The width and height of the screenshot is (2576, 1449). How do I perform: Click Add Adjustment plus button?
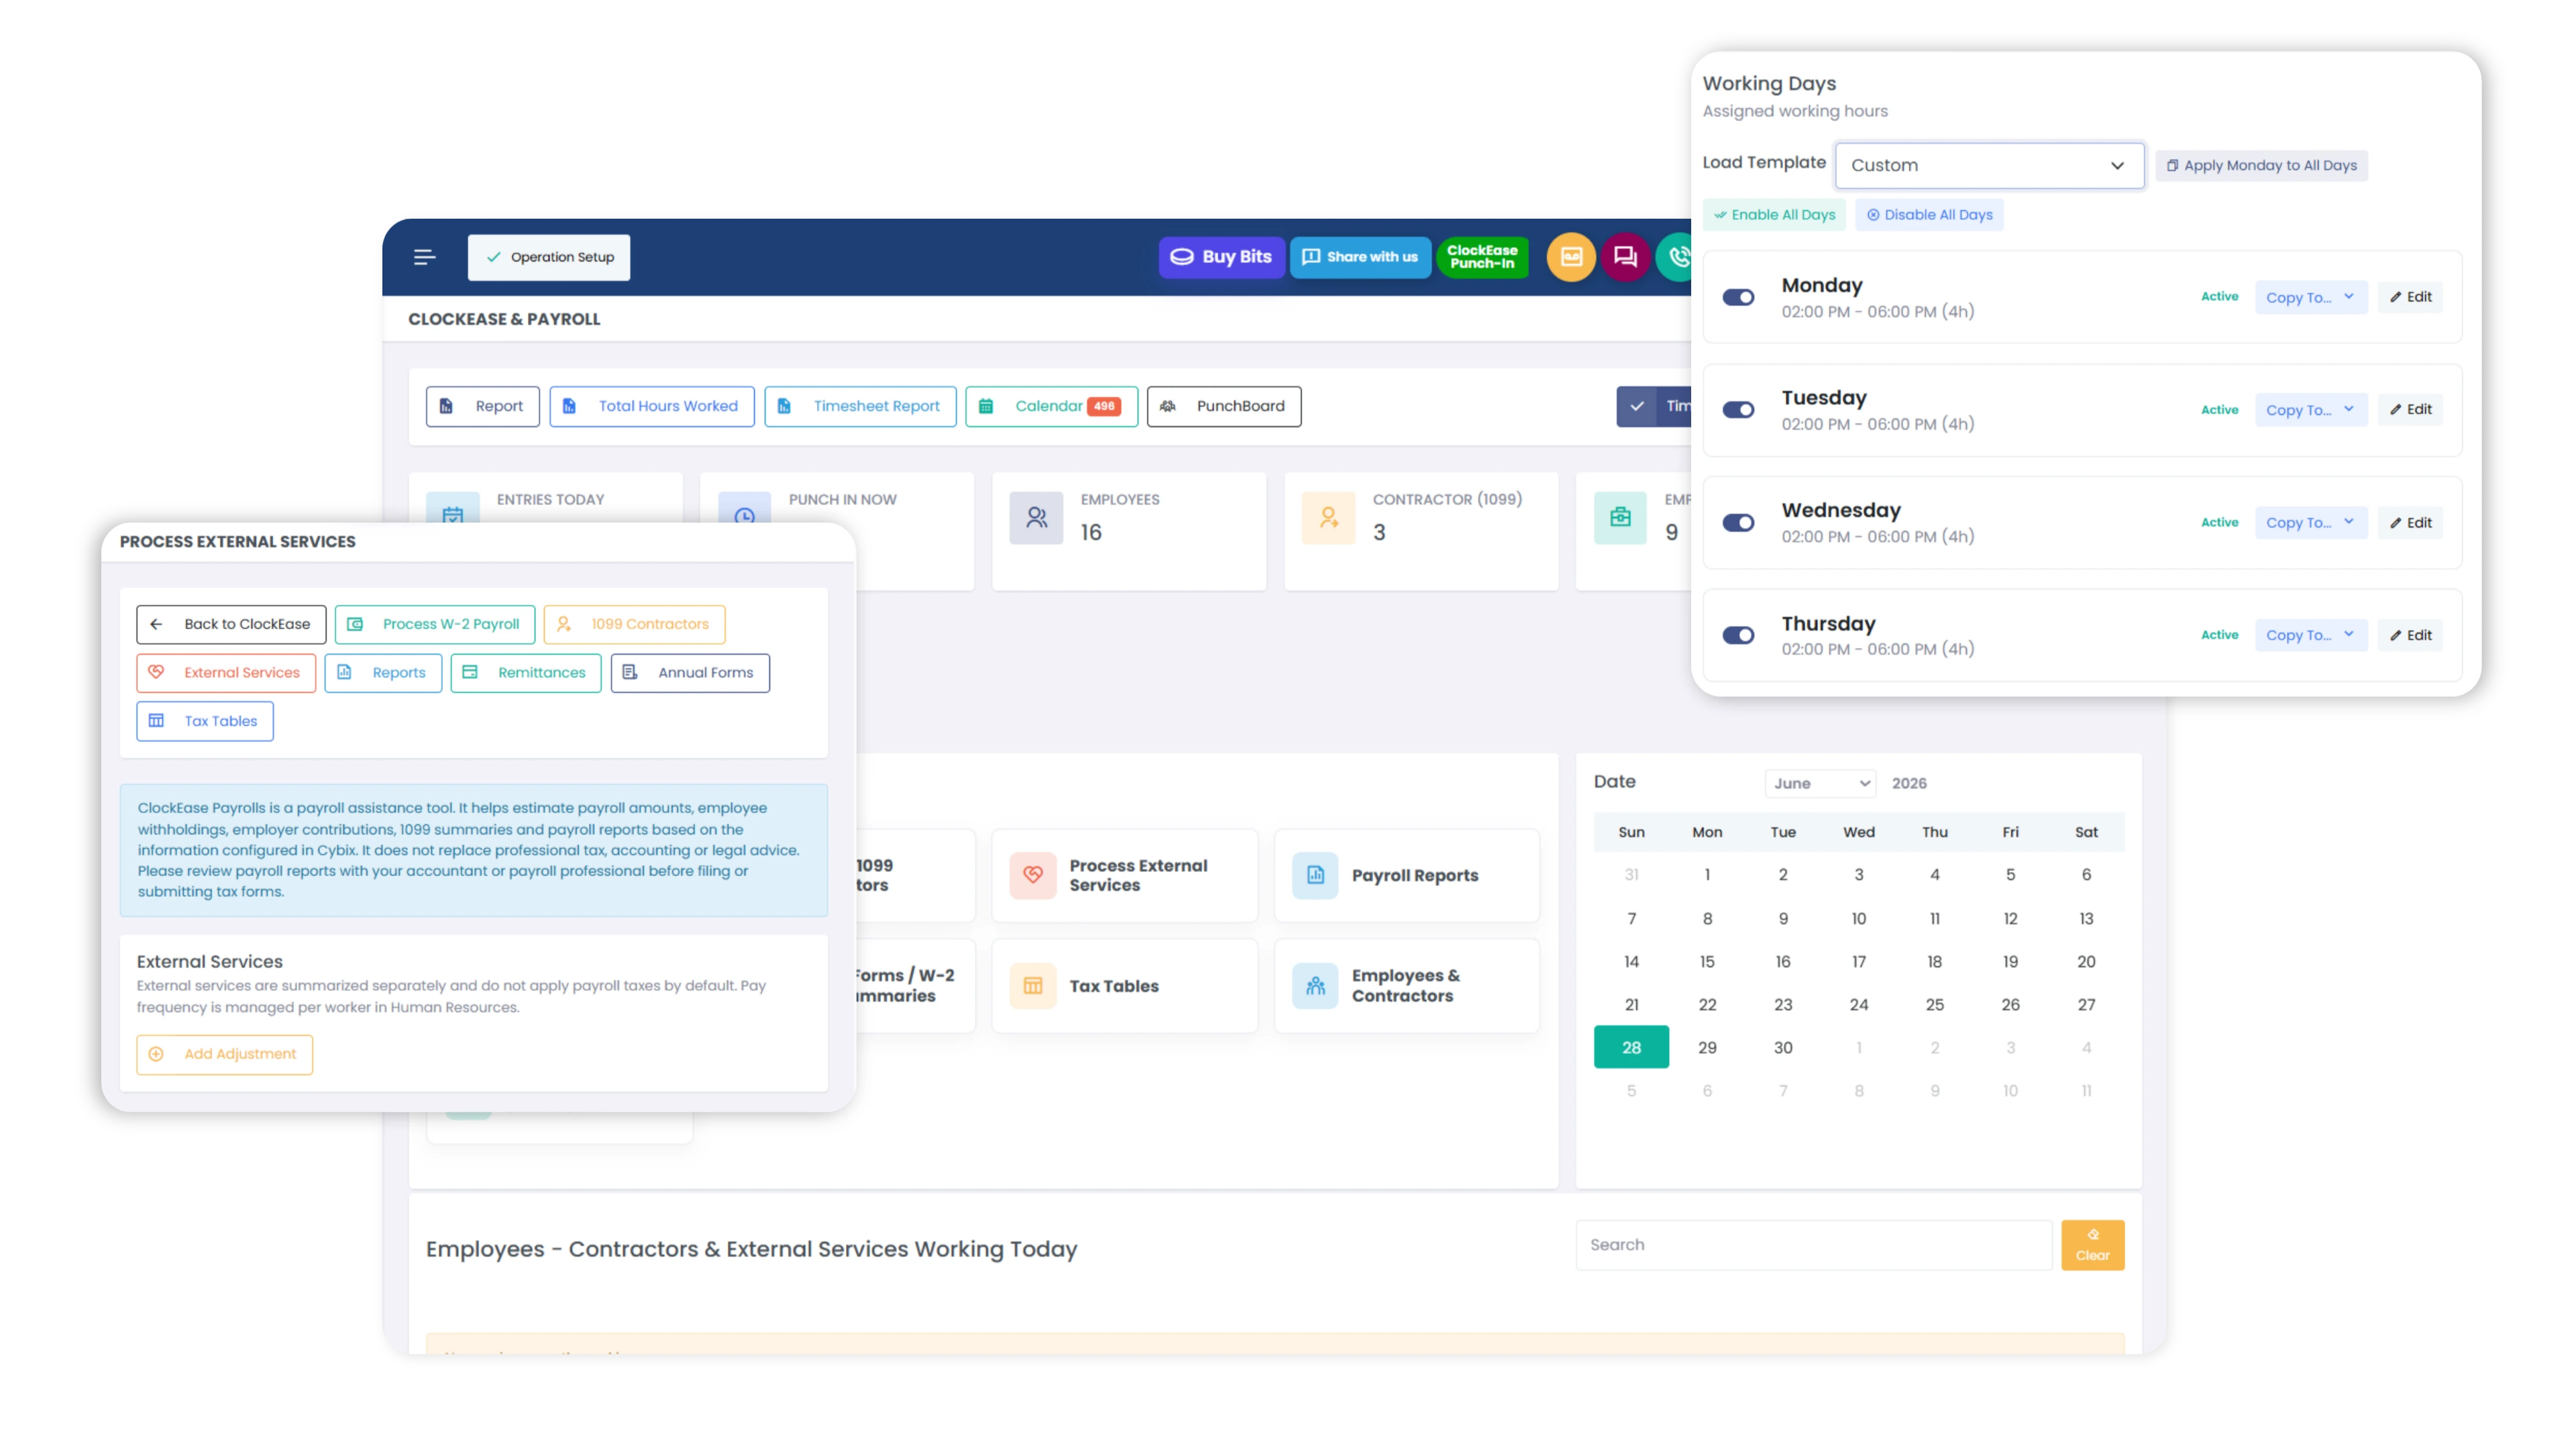pos(224,1054)
